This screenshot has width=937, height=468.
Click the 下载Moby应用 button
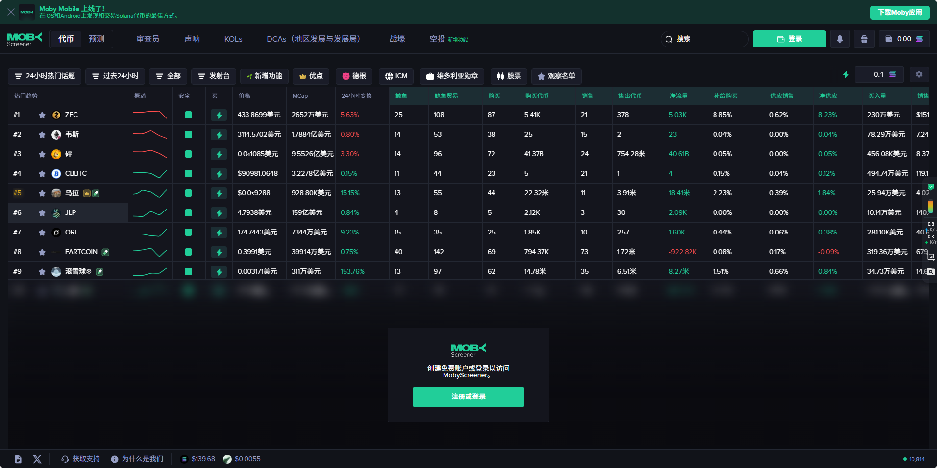tap(899, 12)
